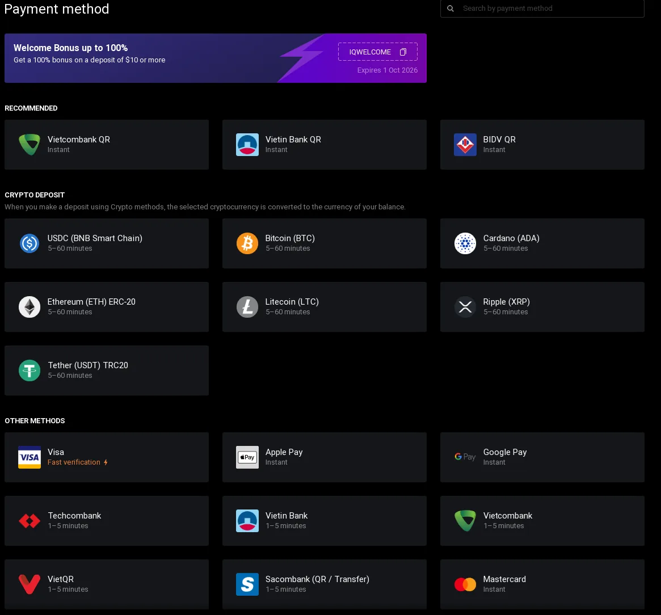Click the Fast verification lightning icon
This screenshot has width=661, height=615.
[106, 462]
